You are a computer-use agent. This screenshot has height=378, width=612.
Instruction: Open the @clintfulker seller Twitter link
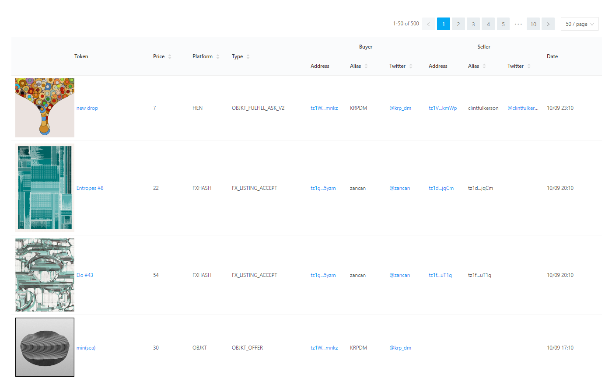pos(523,108)
